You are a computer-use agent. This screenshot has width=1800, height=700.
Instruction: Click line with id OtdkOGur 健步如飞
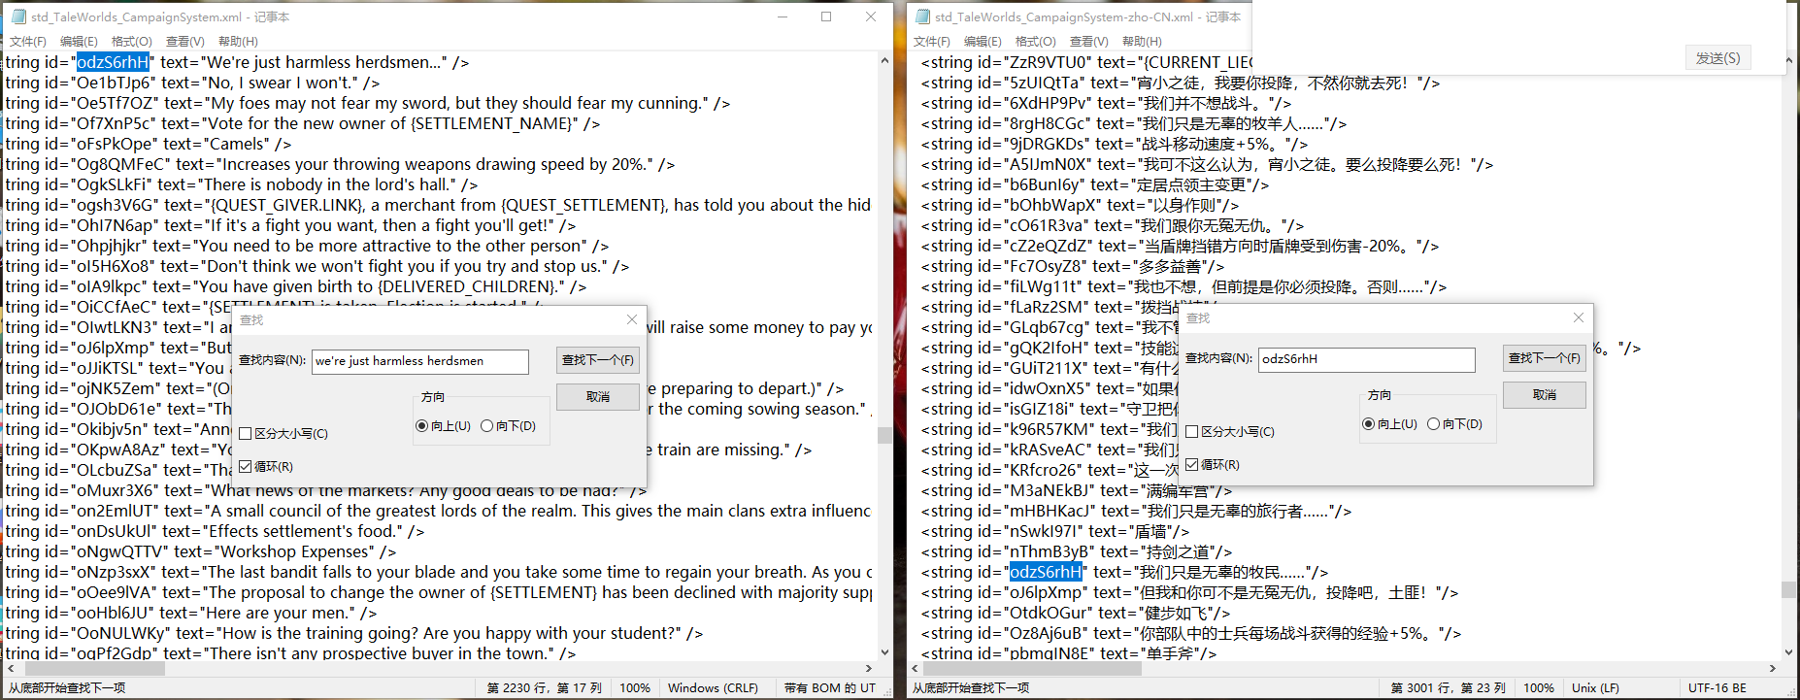coord(1075,613)
